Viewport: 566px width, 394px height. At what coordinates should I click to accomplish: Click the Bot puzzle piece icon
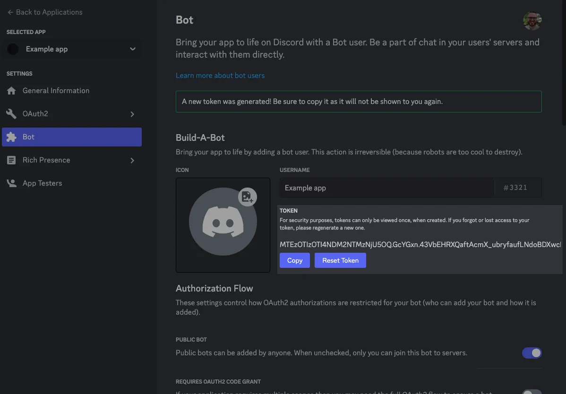click(x=12, y=137)
